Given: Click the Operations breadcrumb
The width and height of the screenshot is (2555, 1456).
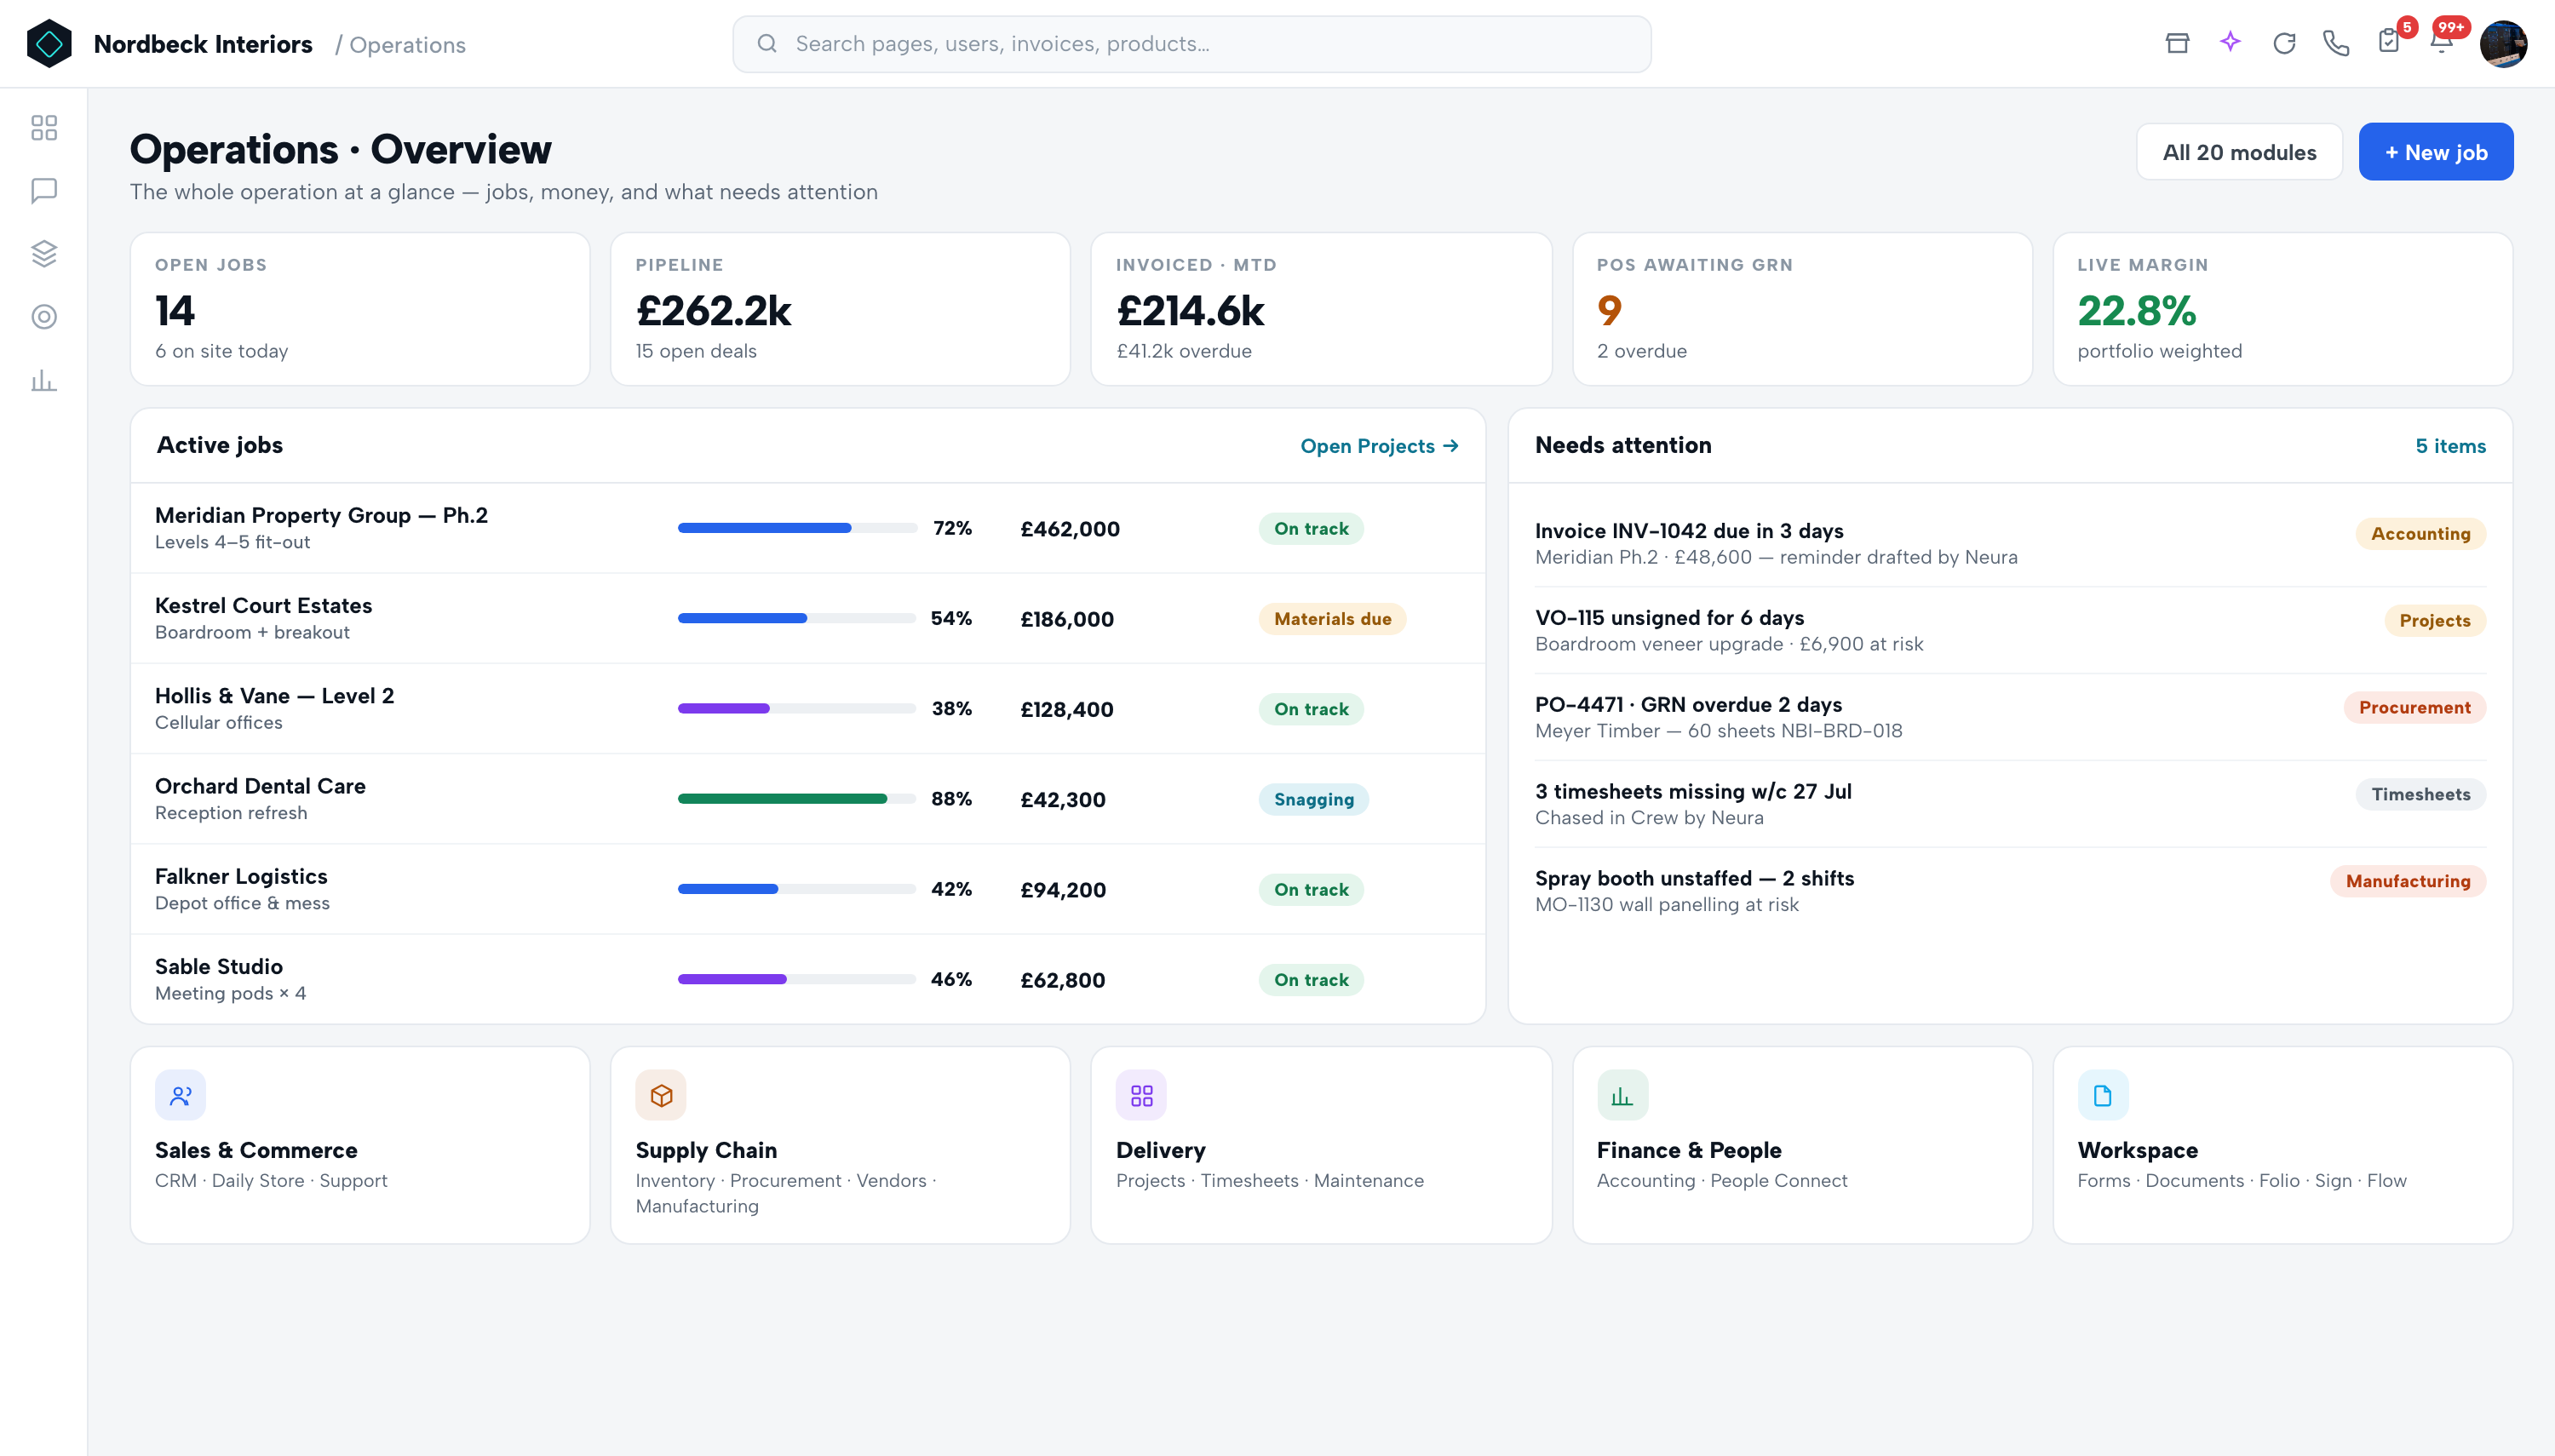Looking at the screenshot, I should pyautogui.click(x=407, y=45).
